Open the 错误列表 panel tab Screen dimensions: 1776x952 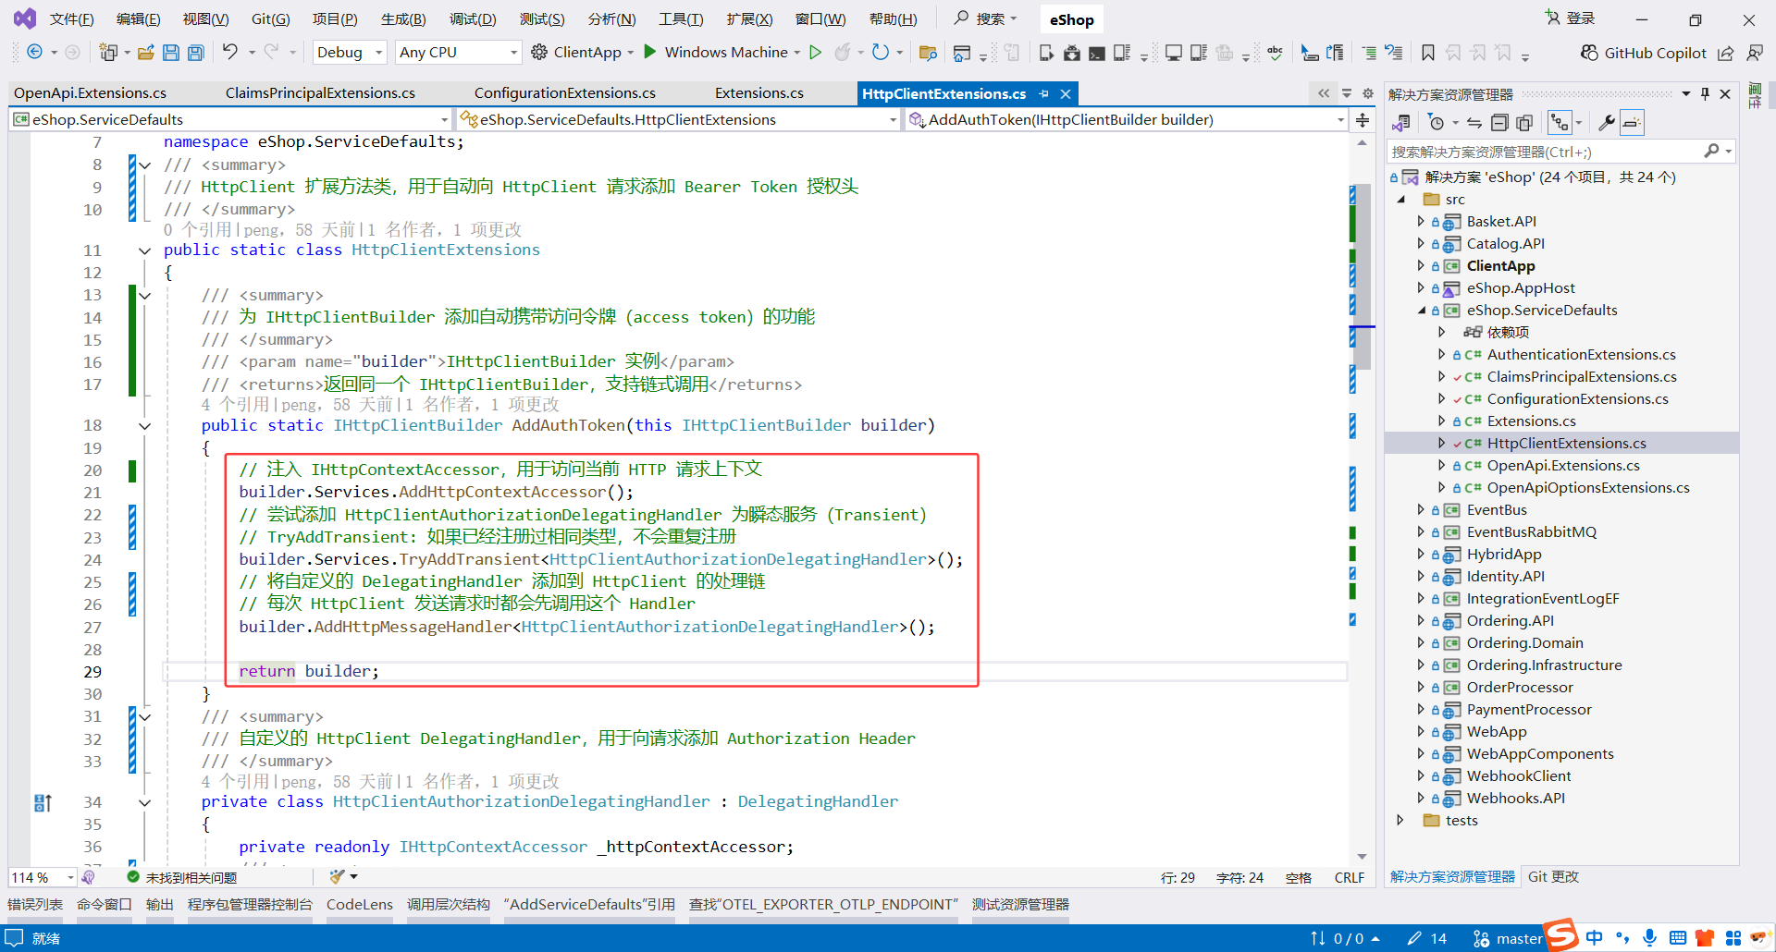coord(35,904)
